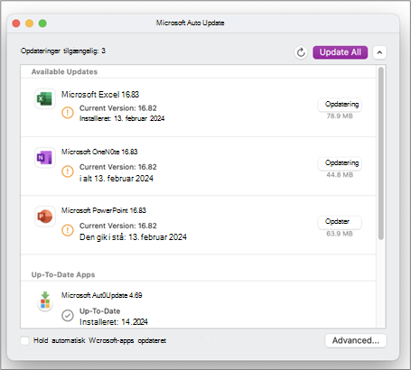Click the Microsoft OneNote app icon
411x370 pixels.
point(44,157)
